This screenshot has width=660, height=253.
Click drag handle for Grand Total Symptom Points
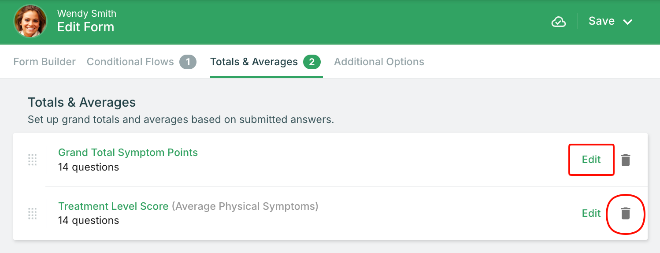32,160
